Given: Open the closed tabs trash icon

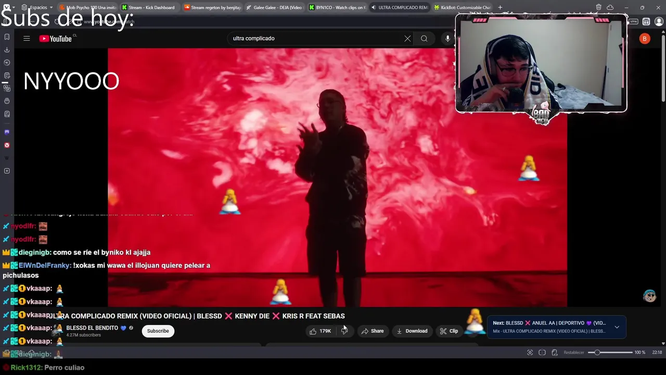Looking at the screenshot, I should [598, 7].
